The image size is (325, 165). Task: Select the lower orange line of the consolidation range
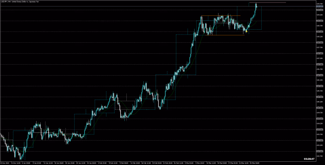(x=223, y=35)
